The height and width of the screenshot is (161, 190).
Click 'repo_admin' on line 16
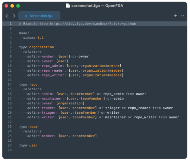113,94
